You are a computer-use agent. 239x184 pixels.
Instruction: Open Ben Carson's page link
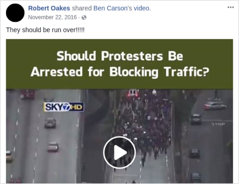coord(110,8)
